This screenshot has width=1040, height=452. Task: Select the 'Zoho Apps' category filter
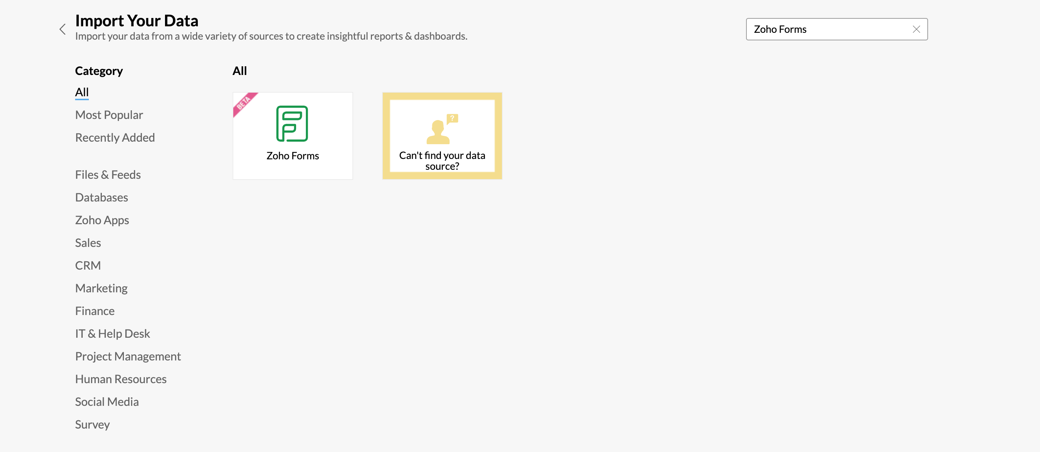[x=101, y=219]
